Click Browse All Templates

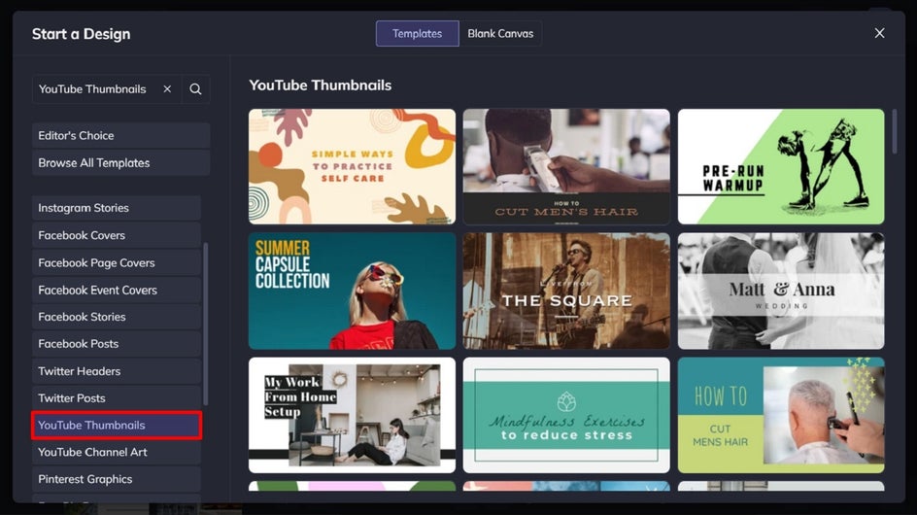(x=120, y=163)
